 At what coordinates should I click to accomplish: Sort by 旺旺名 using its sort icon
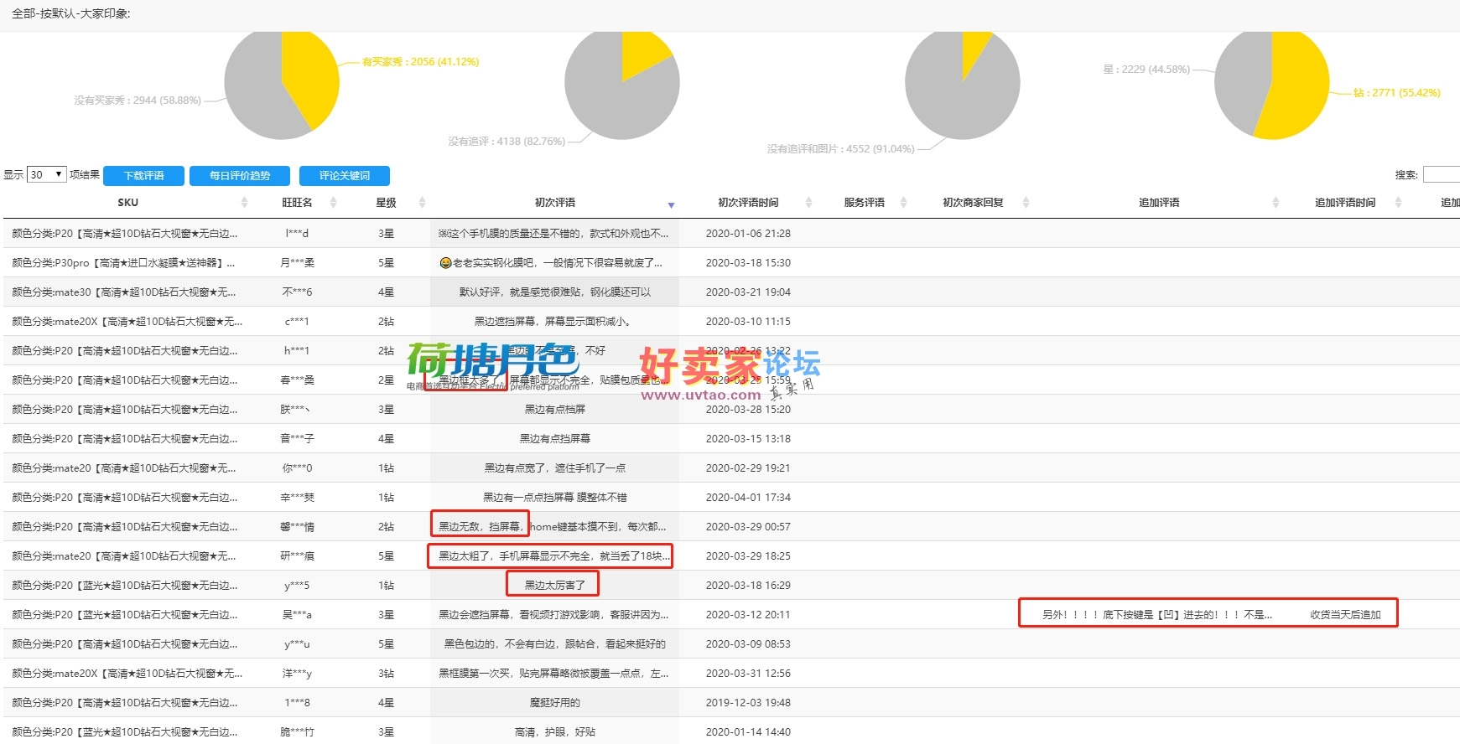pos(333,203)
